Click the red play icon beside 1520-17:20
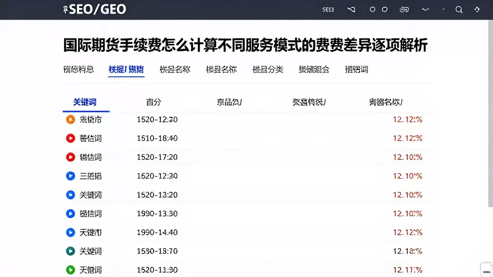This screenshot has height=277, width=493. coord(70,157)
